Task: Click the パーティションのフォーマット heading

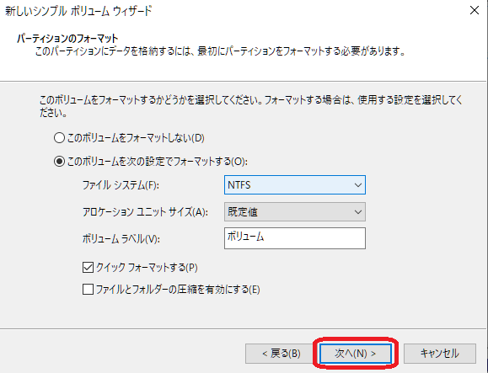Action: coord(67,39)
